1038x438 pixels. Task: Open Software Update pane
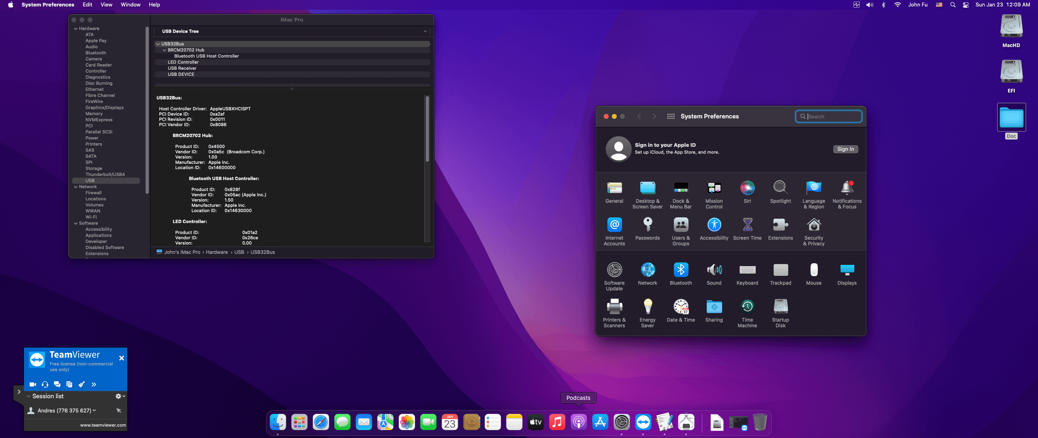614,277
